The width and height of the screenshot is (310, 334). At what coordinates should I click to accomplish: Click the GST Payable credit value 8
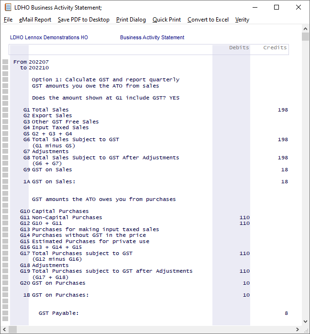[x=286, y=313]
